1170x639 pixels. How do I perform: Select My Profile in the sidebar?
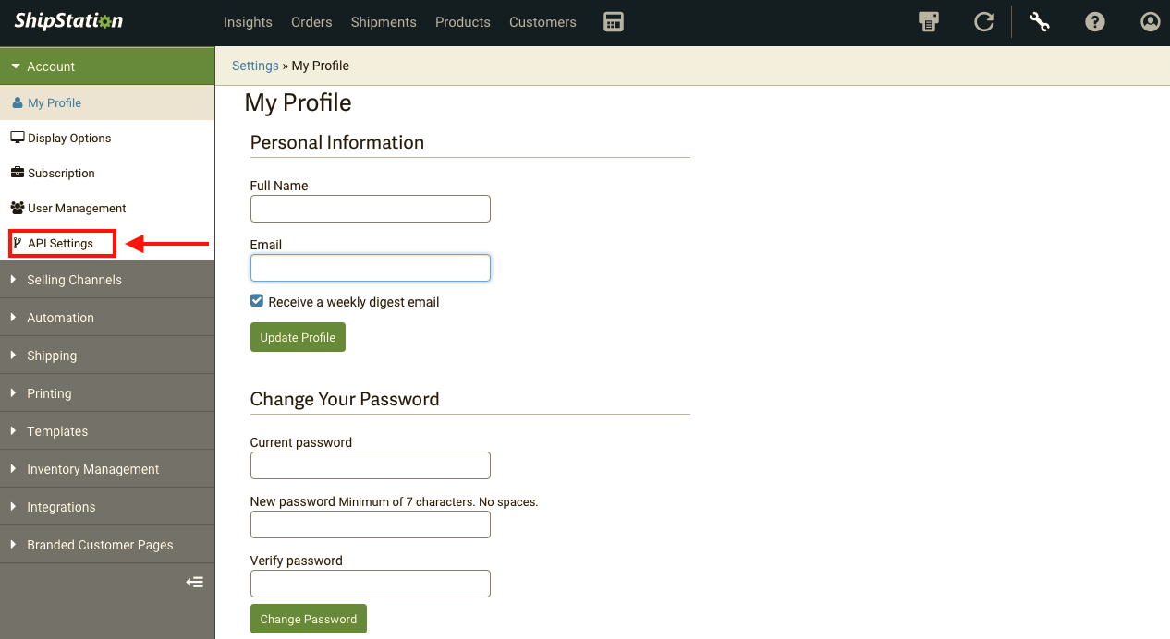click(107, 102)
